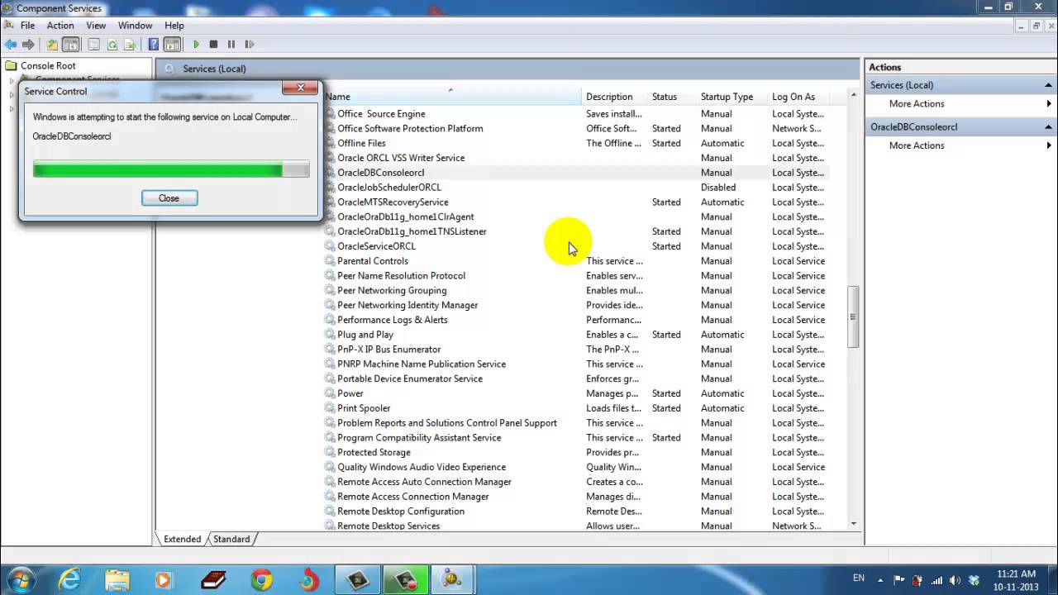Click the green Start Service play icon
The width and height of the screenshot is (1058, 595).
point(196,45)
